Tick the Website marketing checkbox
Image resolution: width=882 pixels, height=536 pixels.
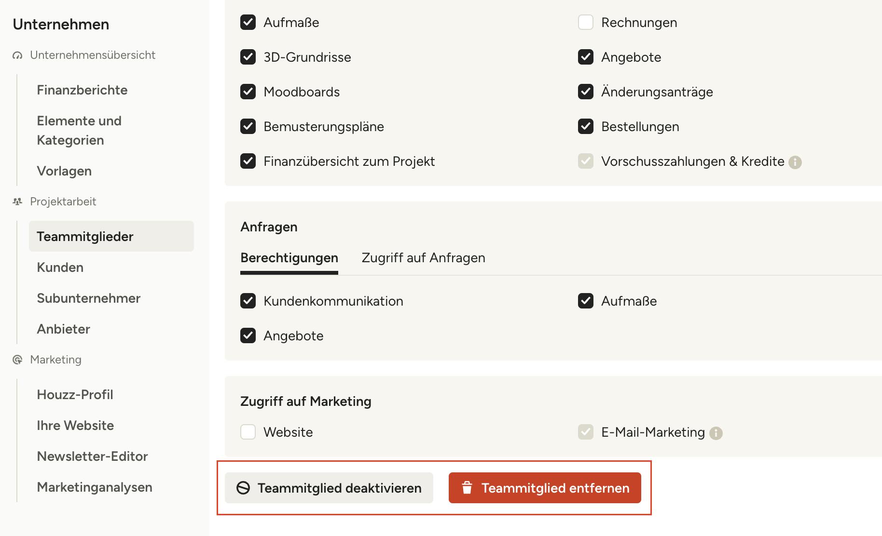(x=248, y=432)
